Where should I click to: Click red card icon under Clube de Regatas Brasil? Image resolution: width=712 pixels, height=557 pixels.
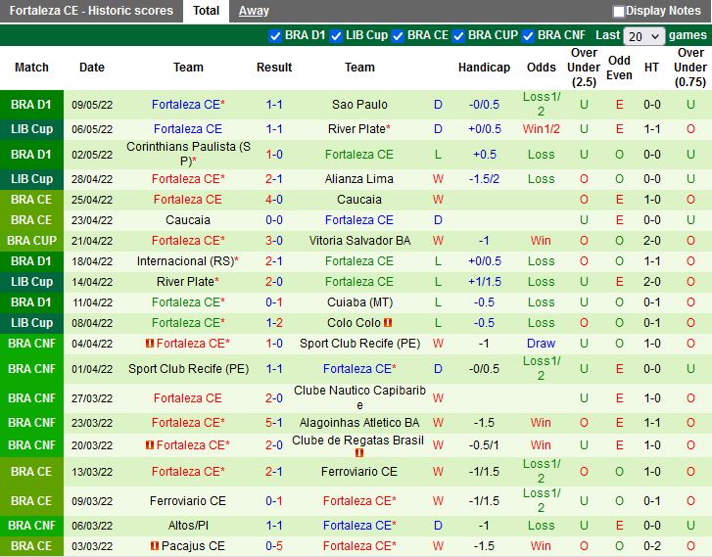click(359, 454)
